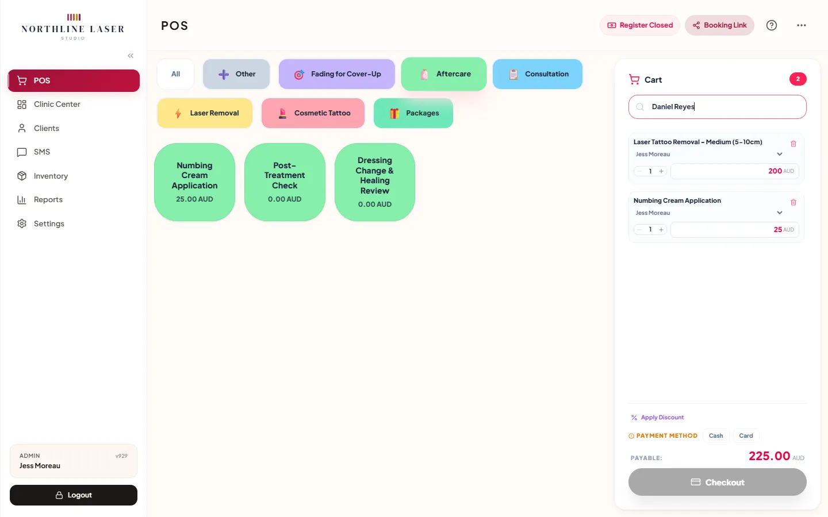Viewport: 828px width, 517px height.
Task: Remove Numbing Cream Application from cart
Action: tap(793, 202)
